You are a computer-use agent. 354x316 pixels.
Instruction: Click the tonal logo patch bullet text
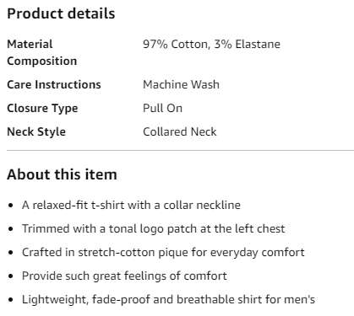[154, 228]
